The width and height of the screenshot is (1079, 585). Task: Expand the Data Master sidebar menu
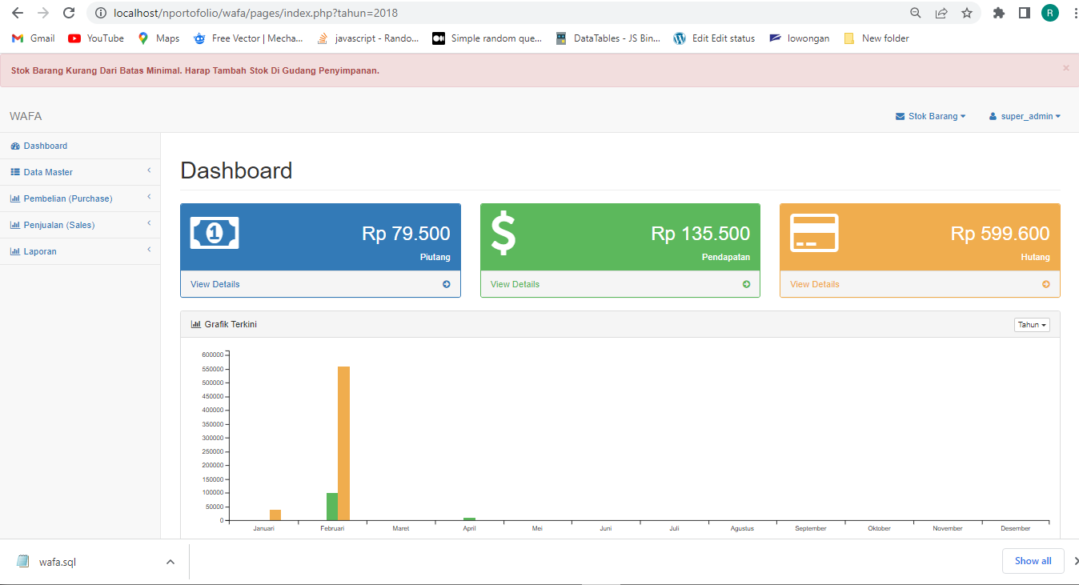tap(48, 172)
